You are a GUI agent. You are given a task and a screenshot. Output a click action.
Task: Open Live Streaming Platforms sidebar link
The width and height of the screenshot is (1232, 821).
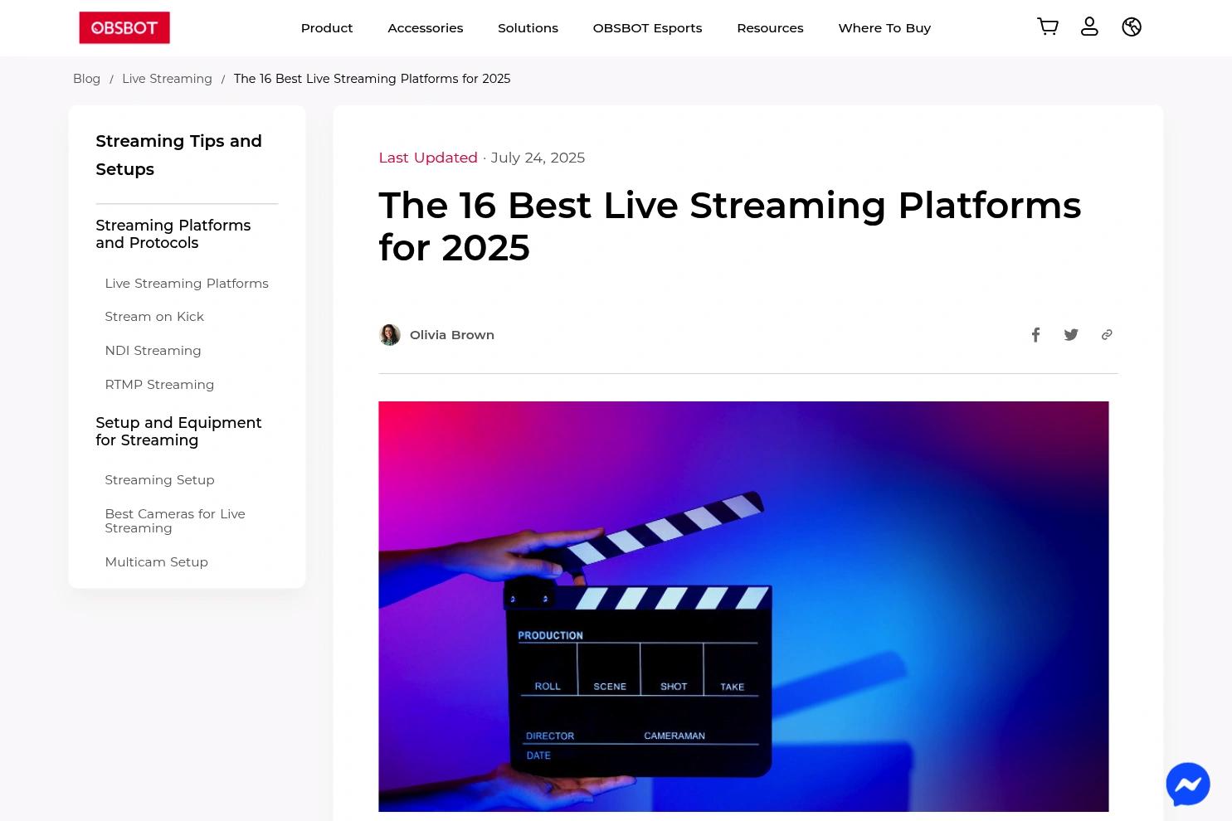point(187,284)
